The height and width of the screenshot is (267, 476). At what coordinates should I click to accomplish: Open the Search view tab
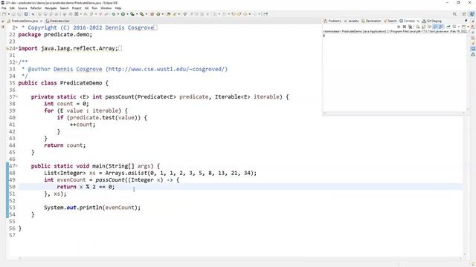click(390, 22)
